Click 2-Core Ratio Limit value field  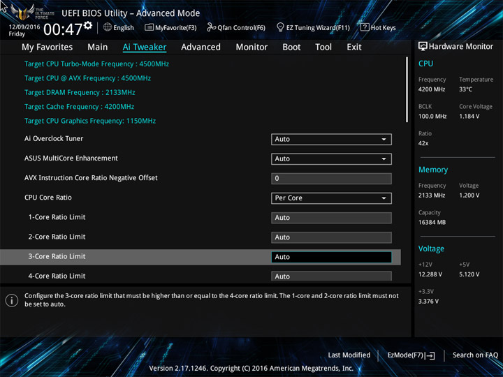coord(331,237)
